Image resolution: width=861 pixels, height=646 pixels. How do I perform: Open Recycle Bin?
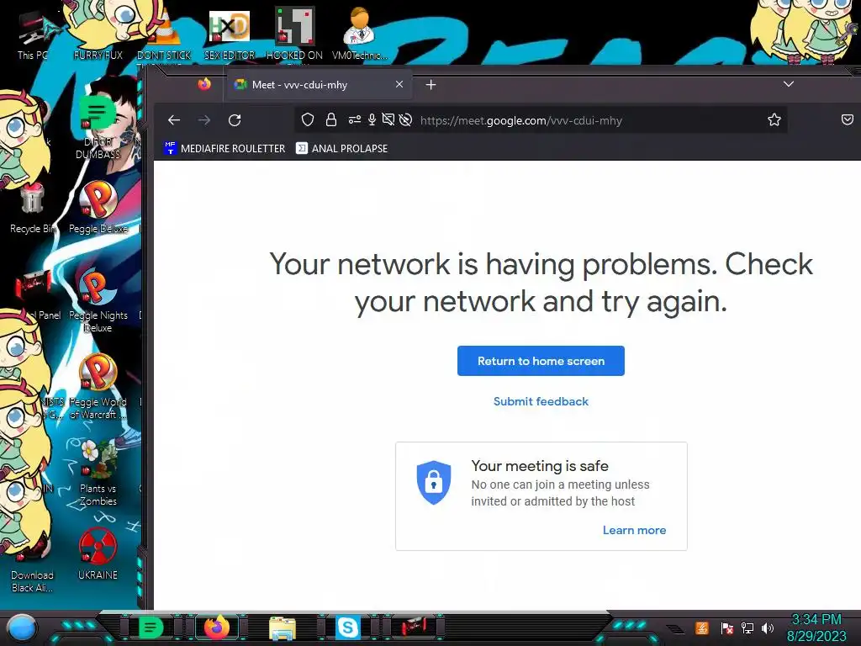coord(32,209)
